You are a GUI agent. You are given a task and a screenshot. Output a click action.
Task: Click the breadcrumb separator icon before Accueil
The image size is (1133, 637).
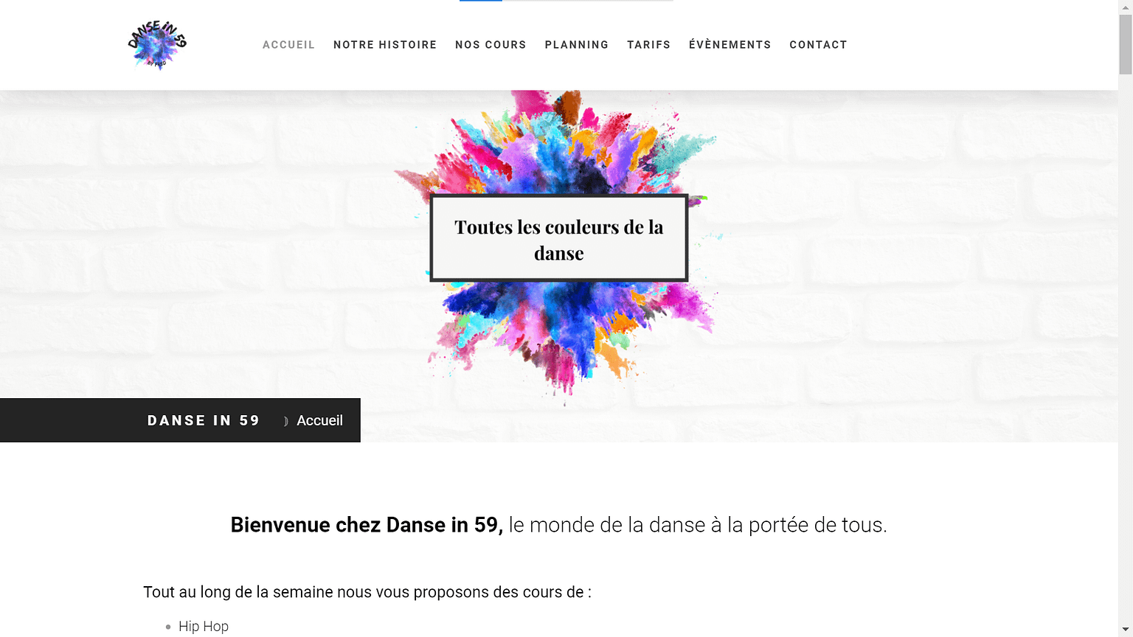tap(285, 422)
